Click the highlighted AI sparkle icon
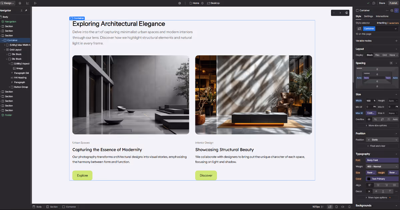 [396, 10]
